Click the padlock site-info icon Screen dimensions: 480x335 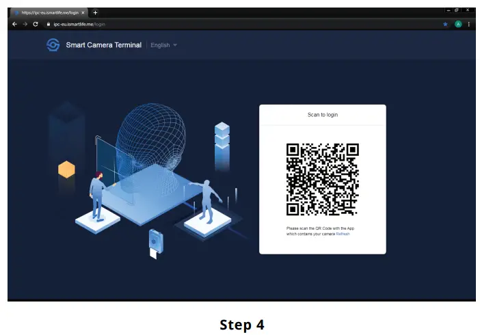[49, 24]
